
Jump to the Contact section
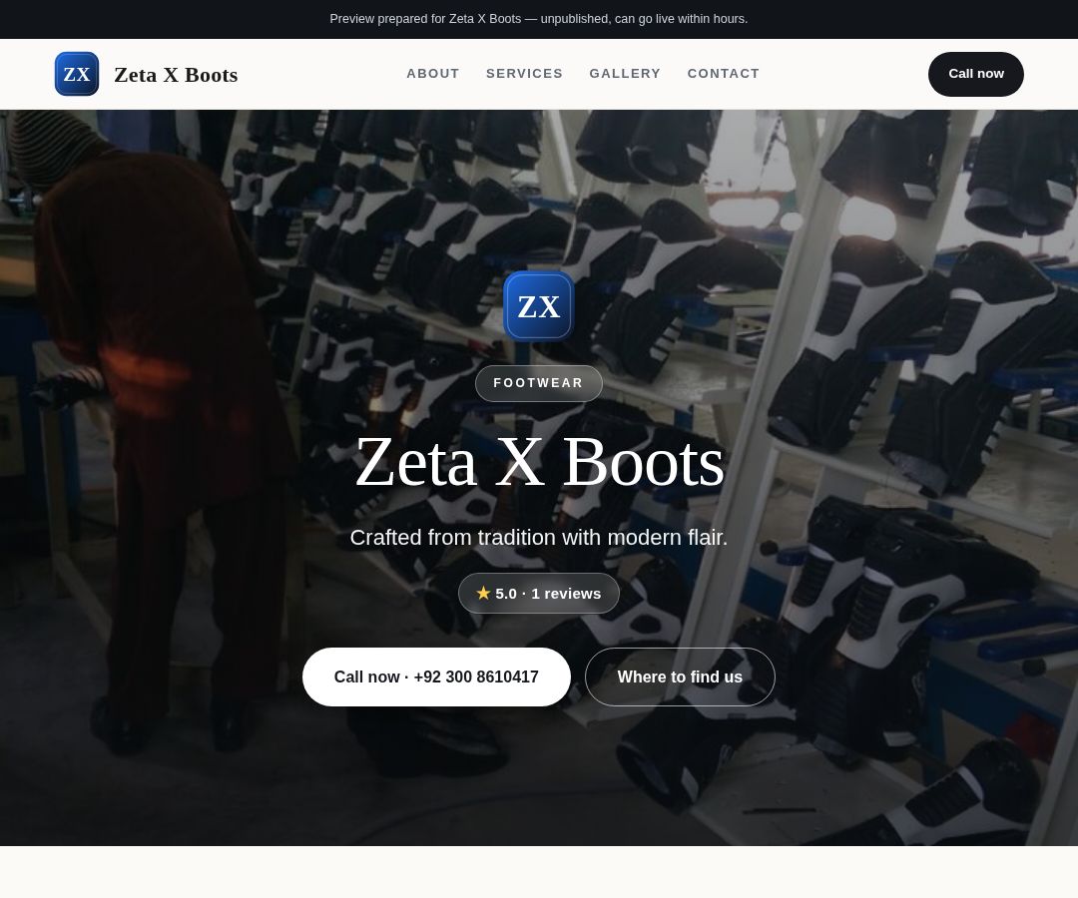point(724,74)
